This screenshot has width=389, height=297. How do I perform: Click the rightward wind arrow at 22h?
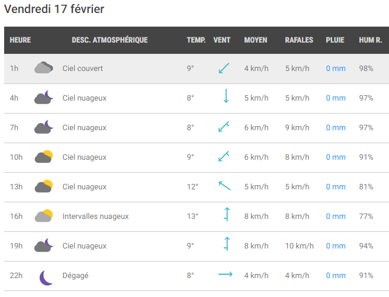click(x=226, y=274)
